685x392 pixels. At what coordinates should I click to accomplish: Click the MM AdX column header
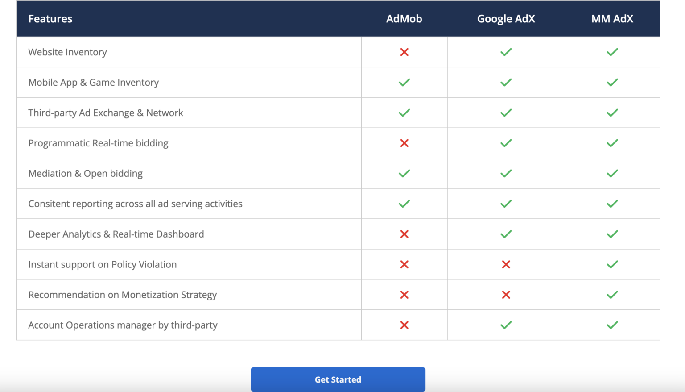(x=612, y=19)
